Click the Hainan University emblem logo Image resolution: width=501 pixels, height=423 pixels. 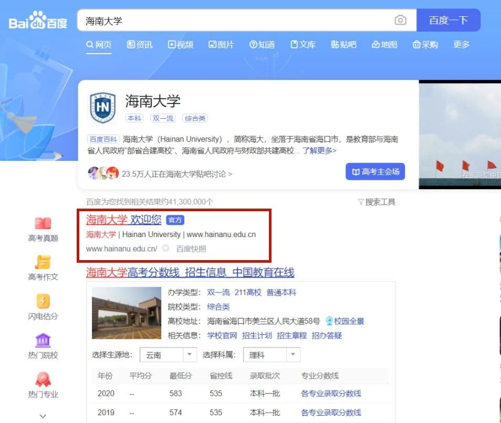102,108
